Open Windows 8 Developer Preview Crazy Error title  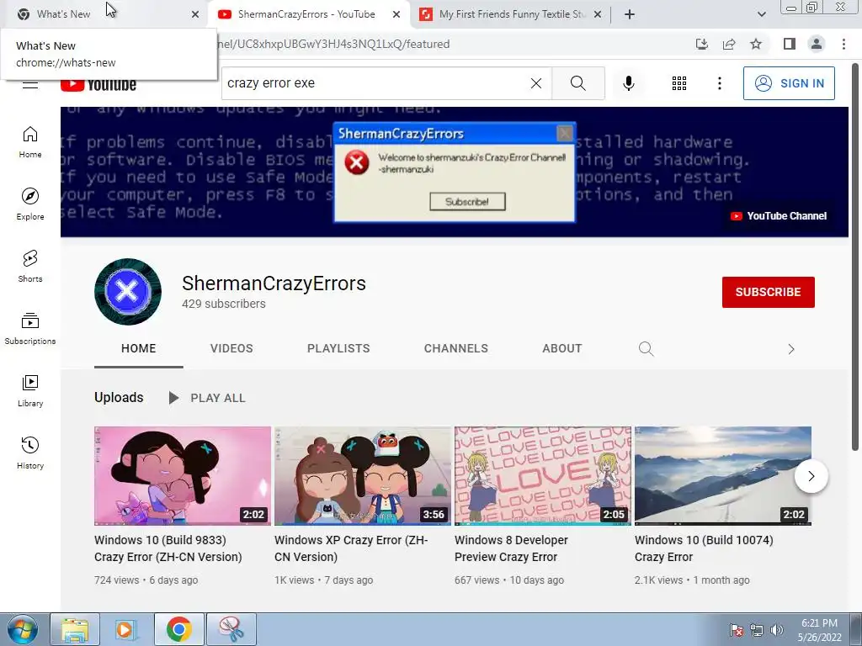pyautogui.click(x=511, y=548)
